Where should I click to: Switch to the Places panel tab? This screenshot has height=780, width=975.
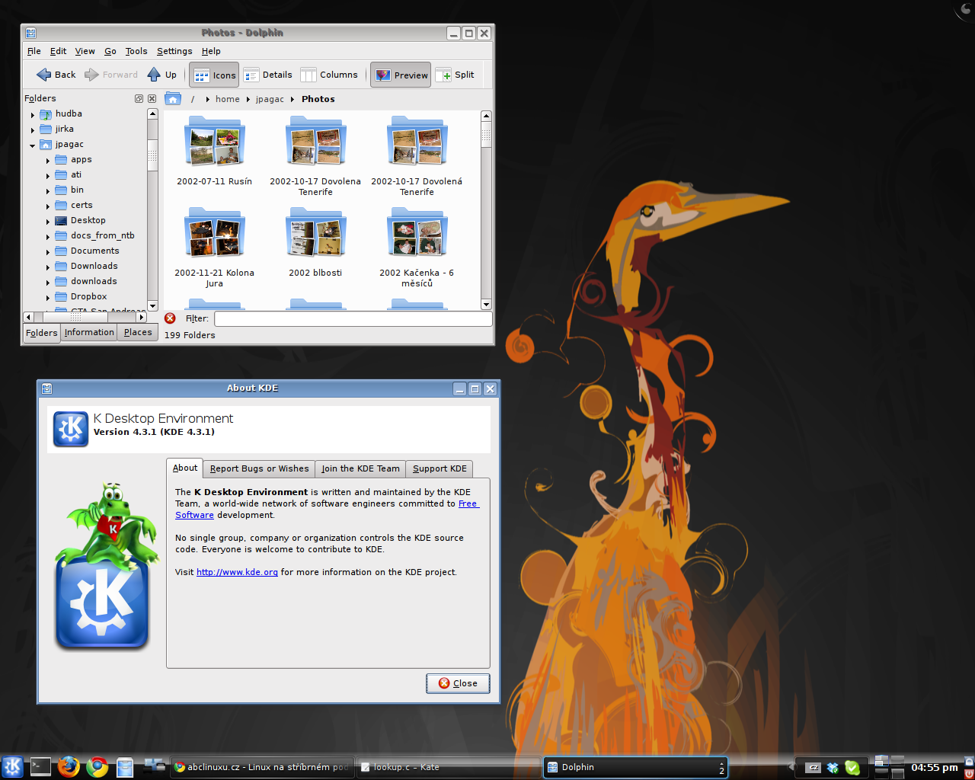point(138,332)
